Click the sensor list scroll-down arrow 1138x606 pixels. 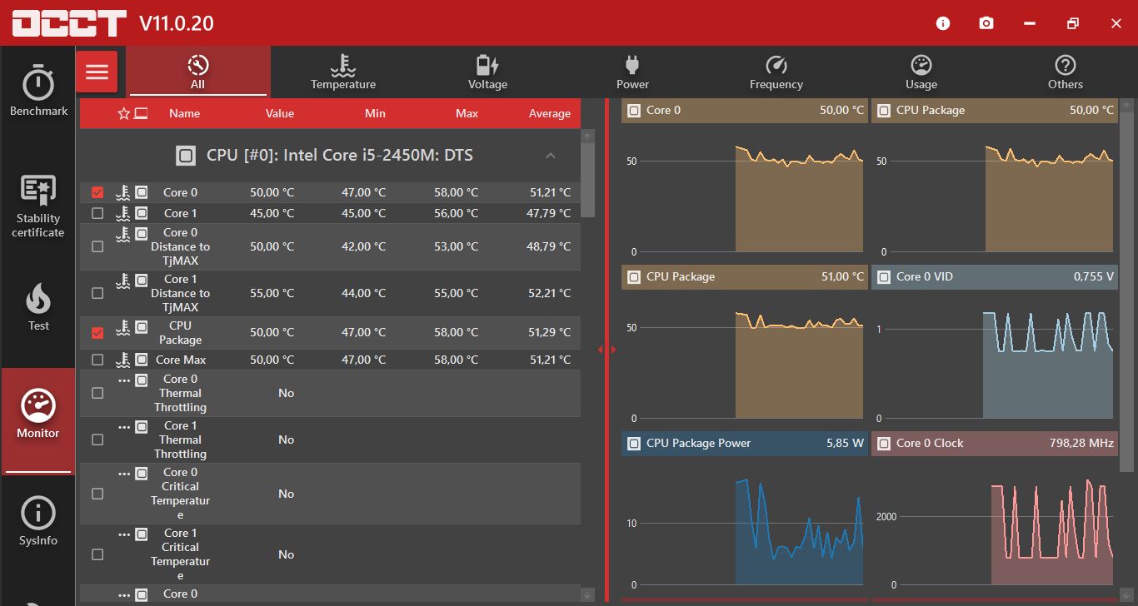[x=588, y=594]
